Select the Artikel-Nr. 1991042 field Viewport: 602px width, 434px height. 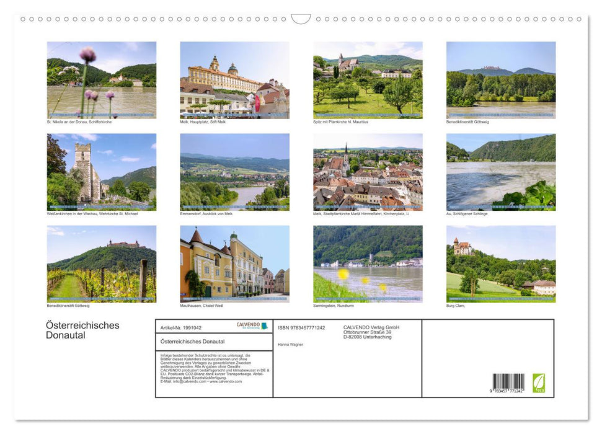(181, 326)
